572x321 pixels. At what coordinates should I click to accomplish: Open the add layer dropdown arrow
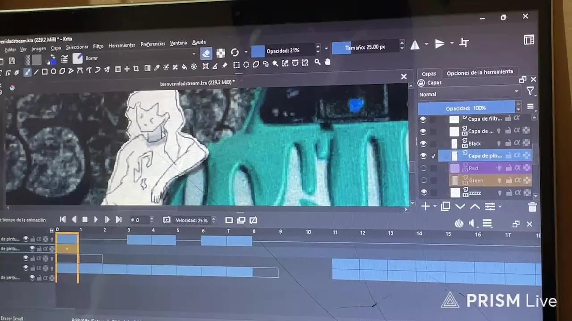coord(435,206)
